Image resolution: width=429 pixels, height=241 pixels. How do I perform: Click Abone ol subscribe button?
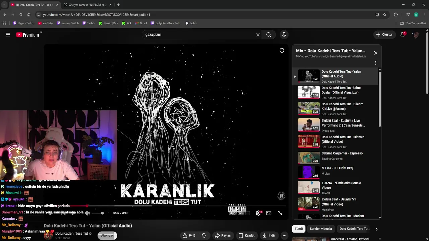pos(107,236)
